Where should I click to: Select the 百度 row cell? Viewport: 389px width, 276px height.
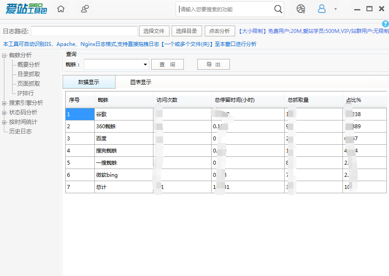(124, 139)
